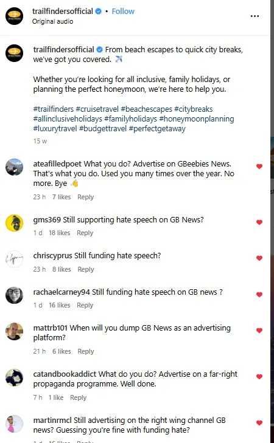Click ateafilledpoet's mountain profile thumbnail

[14, 167]
